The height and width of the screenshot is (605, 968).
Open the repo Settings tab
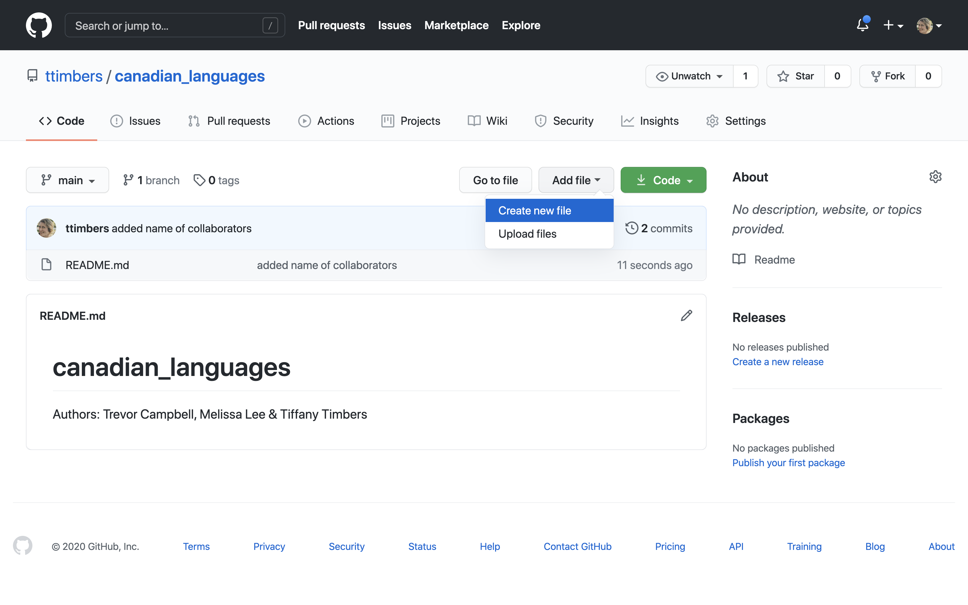(736, 121)
